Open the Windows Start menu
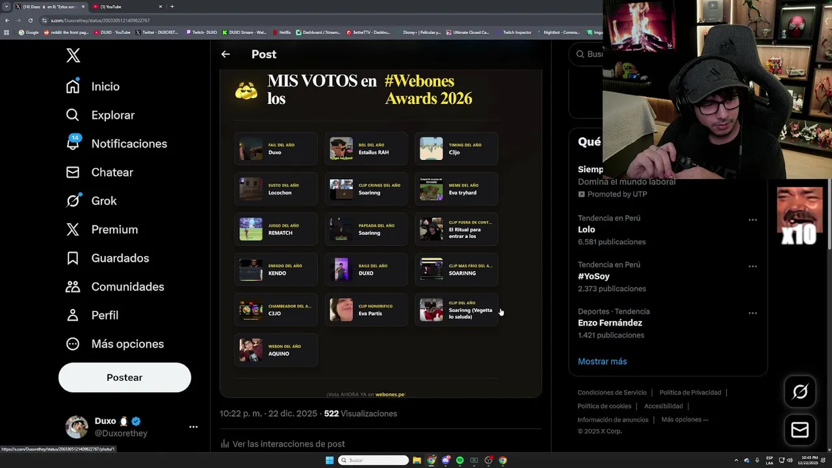The width and height of the screenshot is (832, 468). click(330, 460)
